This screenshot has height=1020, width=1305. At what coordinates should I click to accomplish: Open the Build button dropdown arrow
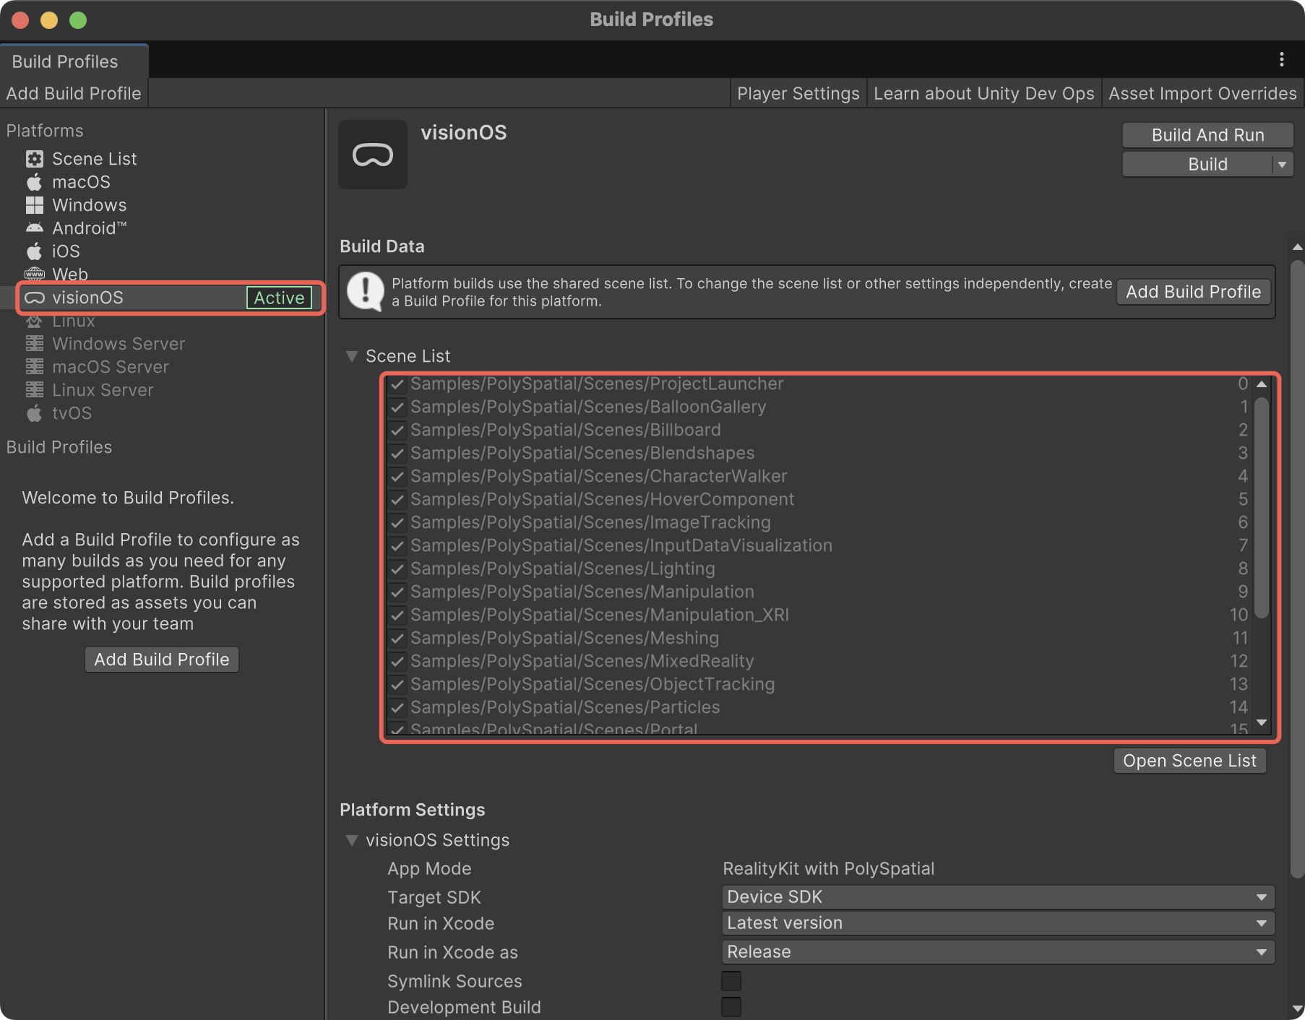1283,165
